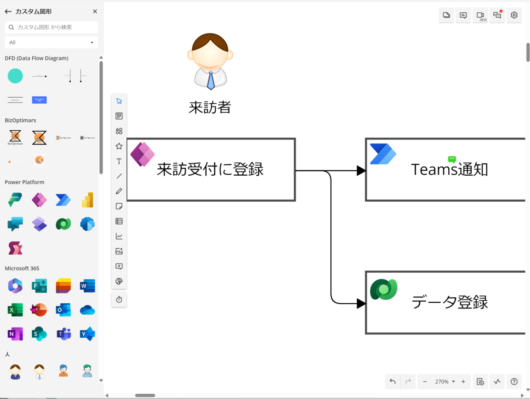The height and width of the screenshot is (399, 530).
Task: Pick the Power BI shape icon
Action: (87, 200)
